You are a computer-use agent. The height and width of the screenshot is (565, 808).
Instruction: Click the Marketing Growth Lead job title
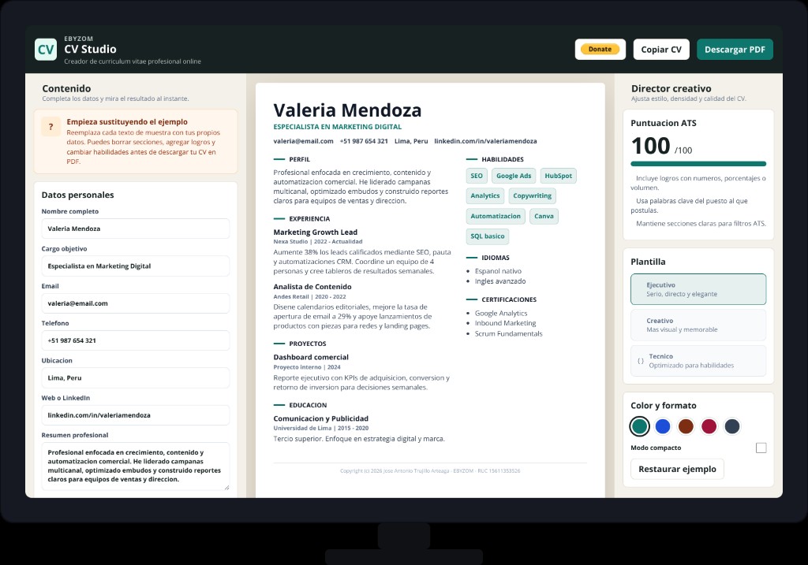pos(316,232)
